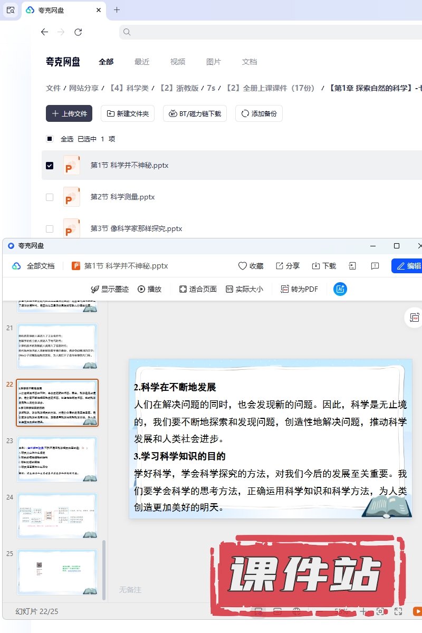Click the 新建文件夹 button
Screen dimensions: 422x633
pyautogui.click(x=127, y=113)
